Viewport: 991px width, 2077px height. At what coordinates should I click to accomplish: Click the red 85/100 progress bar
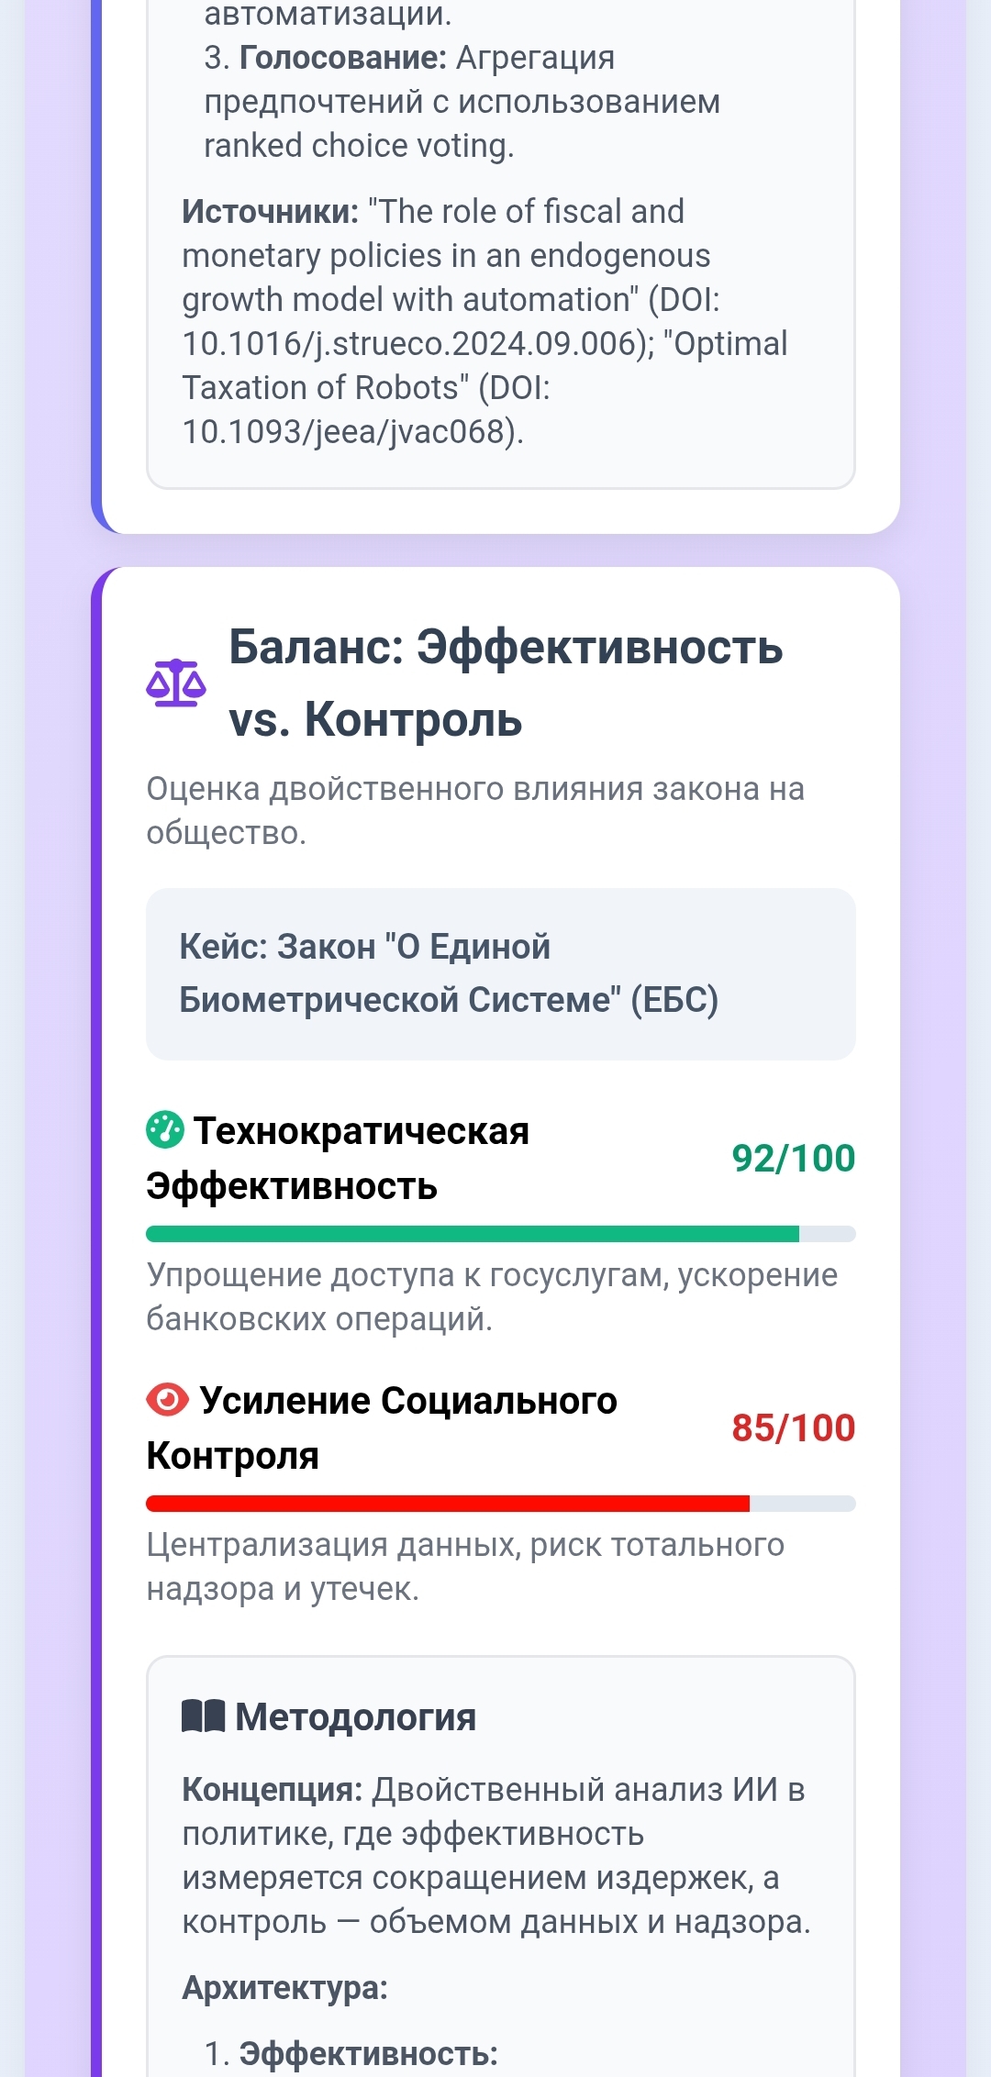click(x=500, y=1504)
